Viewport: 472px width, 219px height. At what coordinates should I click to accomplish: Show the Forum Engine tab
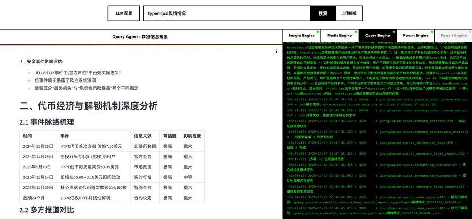pos(415,36)
